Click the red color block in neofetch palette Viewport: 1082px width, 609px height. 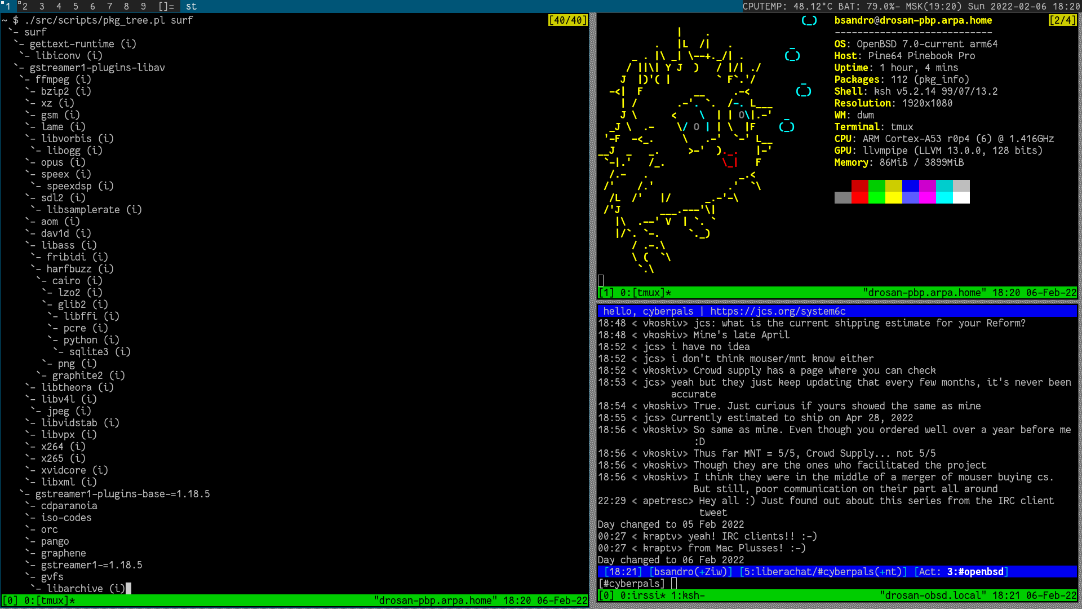[x=859, y=186]
